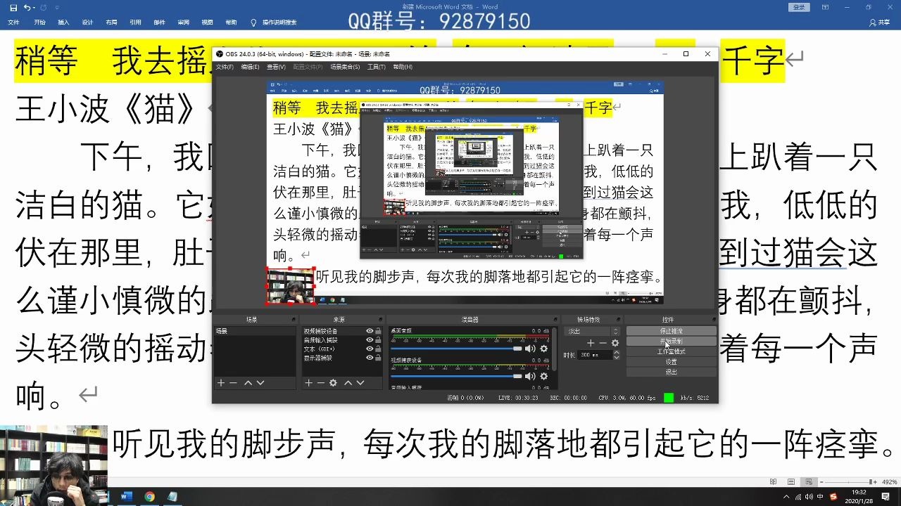Screen dimensions: 901x506
Task: Hide 视频捕获设备 source via eye icon
Action: coord(370,331)
